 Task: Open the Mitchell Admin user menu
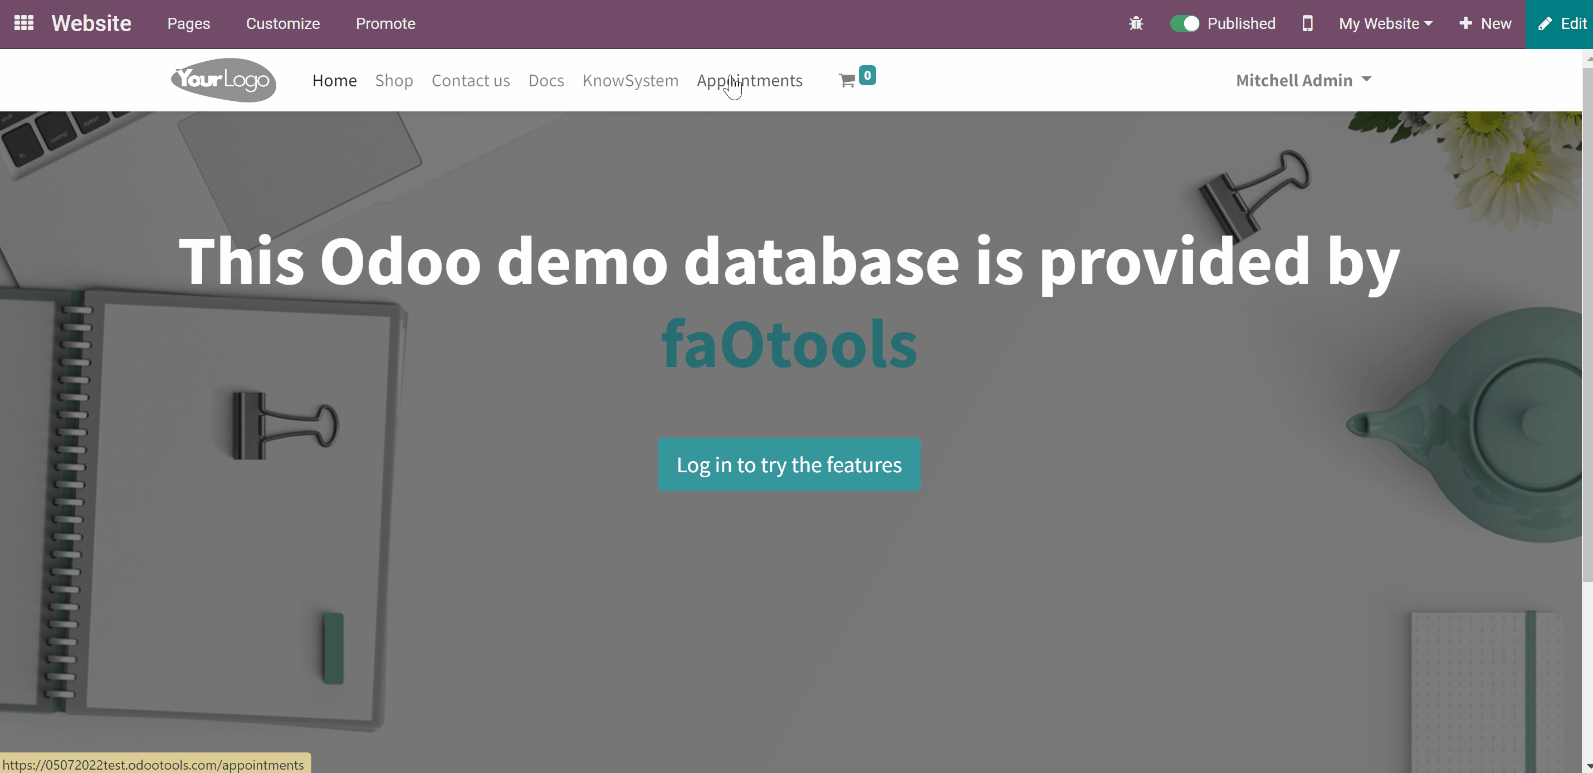coord(1303,80)
